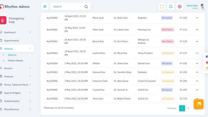Screen dimensions: 208x117
Task: Open the orange chat widget button
Action: point(199,104)
